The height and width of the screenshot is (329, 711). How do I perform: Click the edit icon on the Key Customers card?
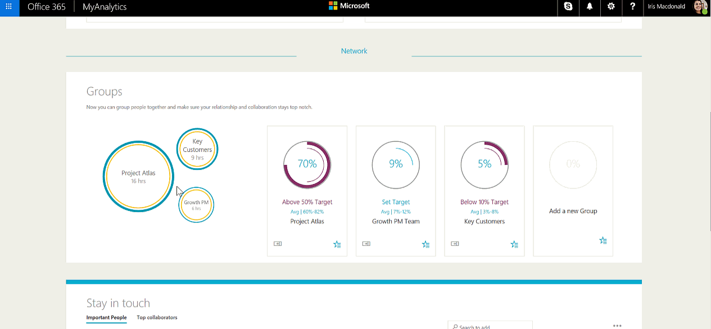[455, 244]
